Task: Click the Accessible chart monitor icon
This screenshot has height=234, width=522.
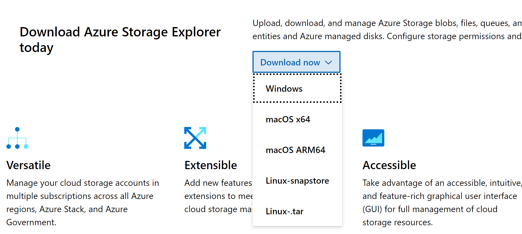Action: pyautogui.click(x=373, y=138)
